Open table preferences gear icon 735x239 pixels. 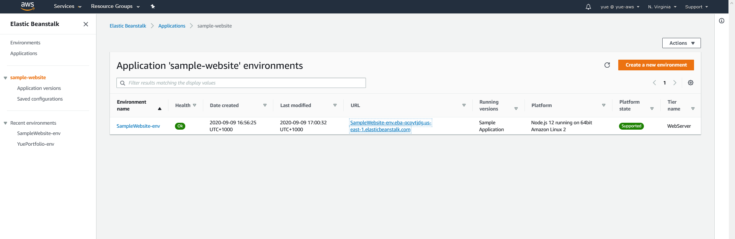[691, 83]
